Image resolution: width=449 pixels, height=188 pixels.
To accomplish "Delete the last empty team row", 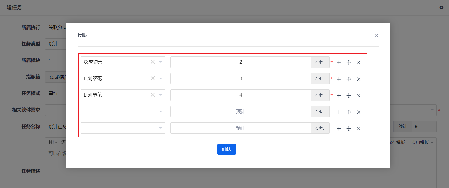I will (359, 128).
